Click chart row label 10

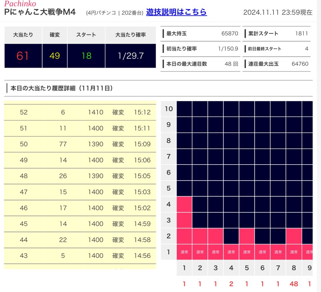(x=169, y=109)
